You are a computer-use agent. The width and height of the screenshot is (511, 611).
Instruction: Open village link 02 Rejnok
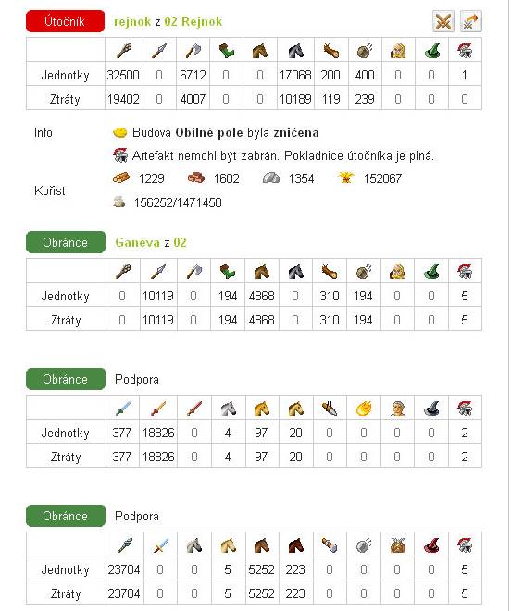pos(193,21)
